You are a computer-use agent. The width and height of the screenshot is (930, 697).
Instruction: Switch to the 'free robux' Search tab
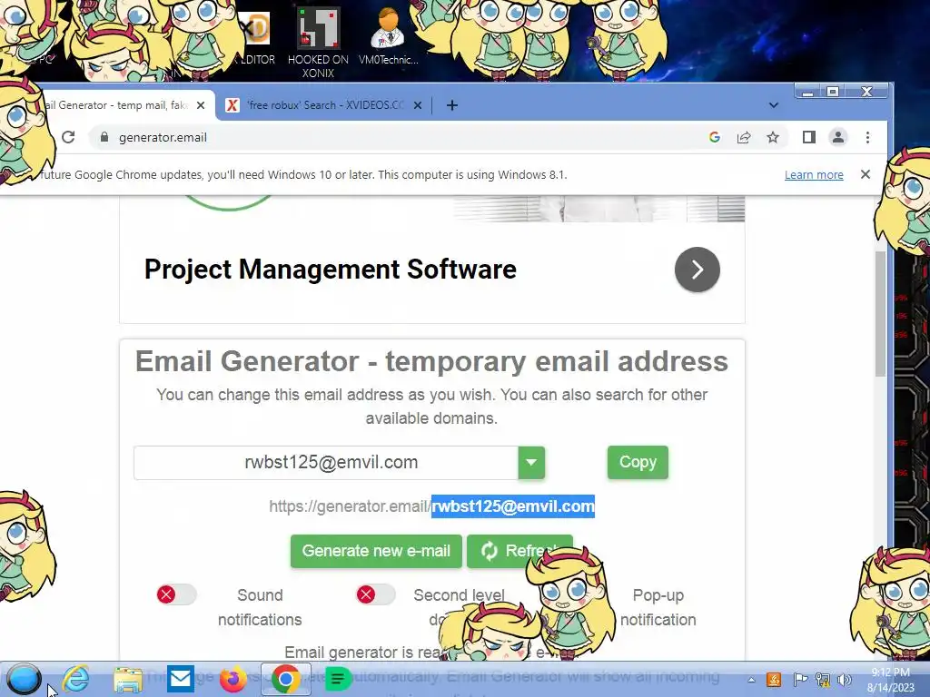point(326,105)
